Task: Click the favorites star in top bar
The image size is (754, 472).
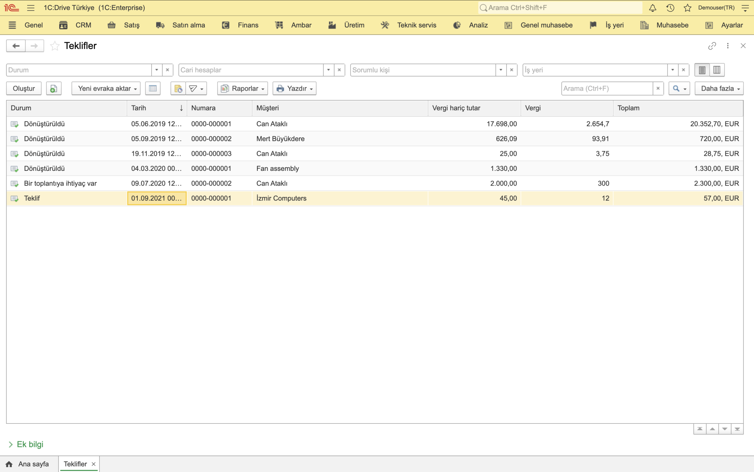Action: (687, 8)
